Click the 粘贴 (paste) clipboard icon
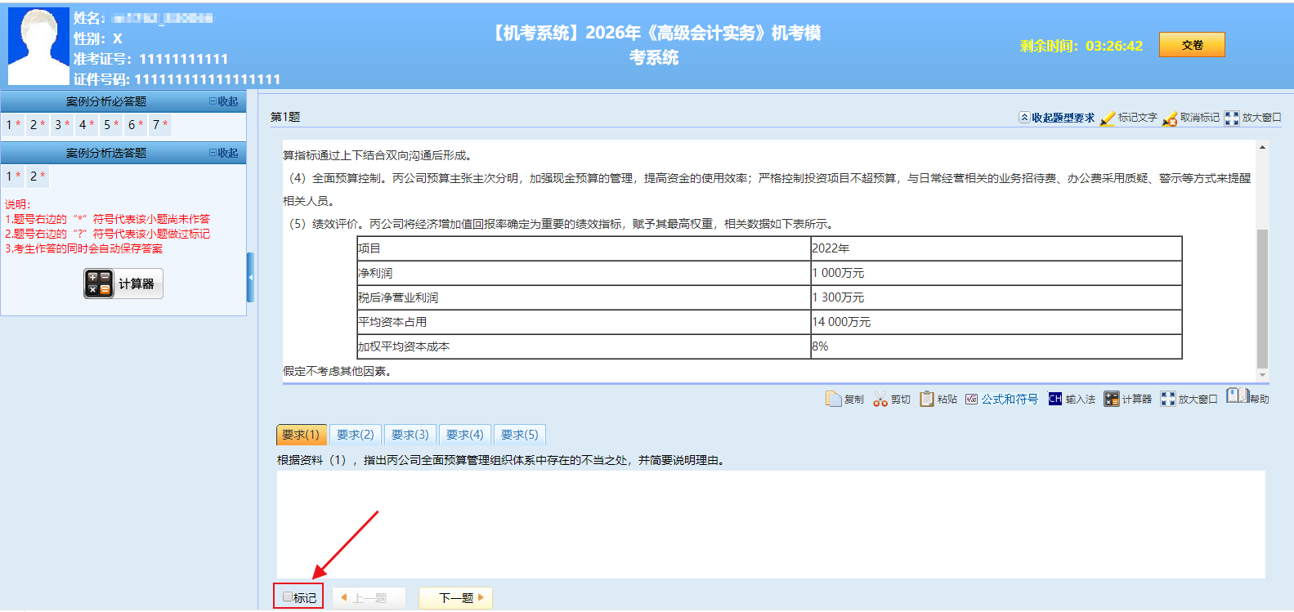The width and height of the screenshot is (1294, 612). click(927, 399)
